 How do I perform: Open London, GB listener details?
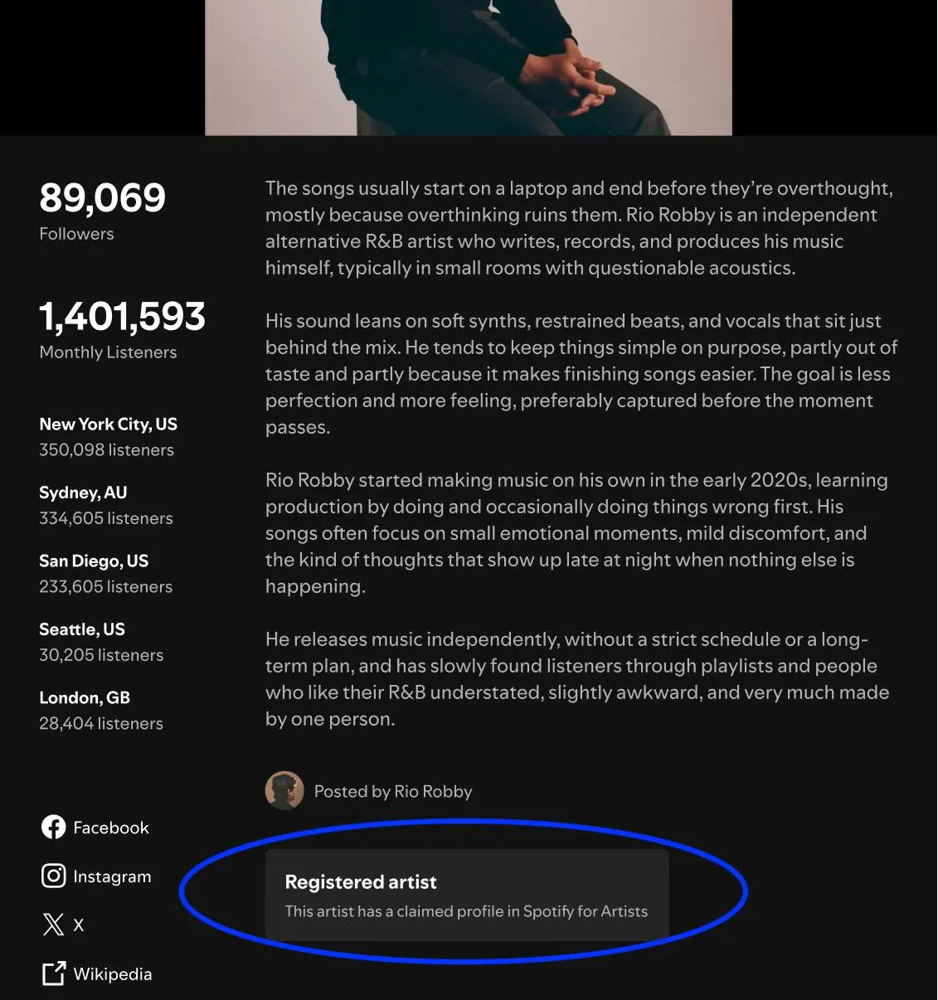coord(100,709)
